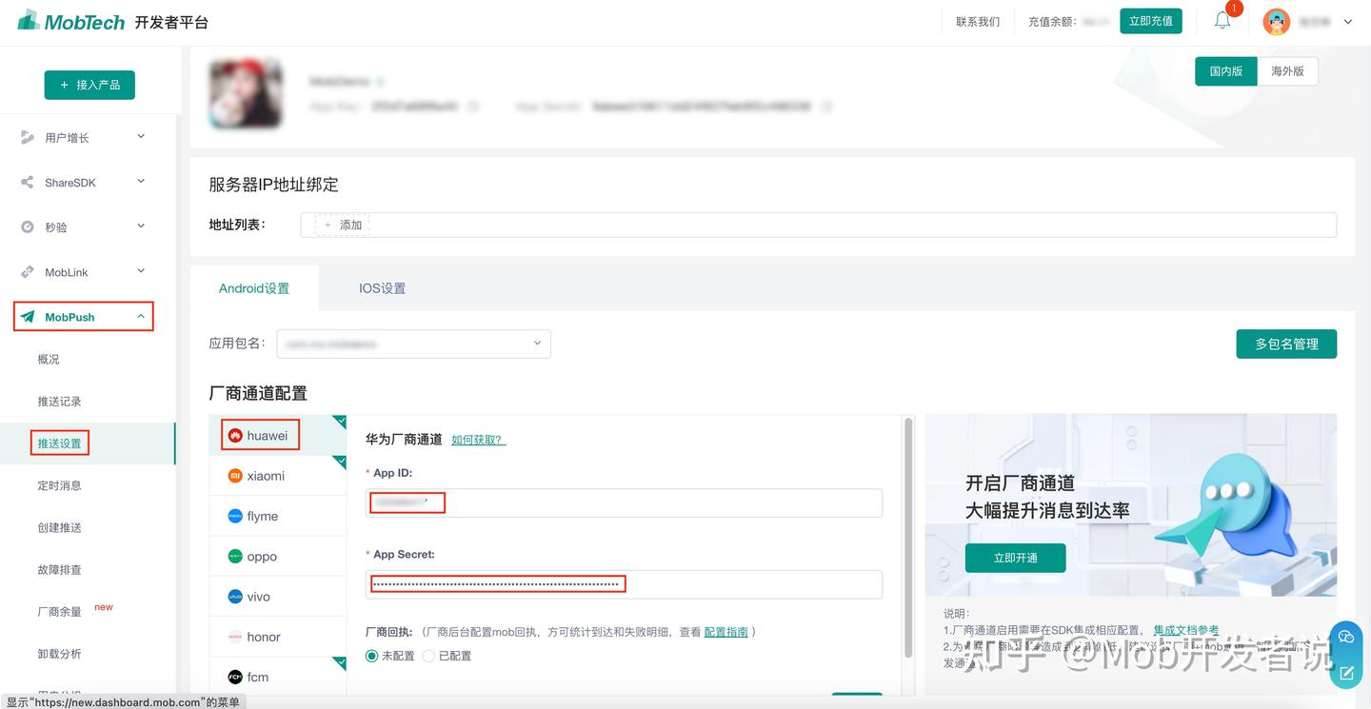Open the user account dropdown arrow

click(1348, 22)
